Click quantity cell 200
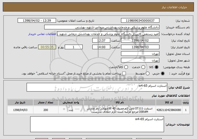 coord(46,110)
